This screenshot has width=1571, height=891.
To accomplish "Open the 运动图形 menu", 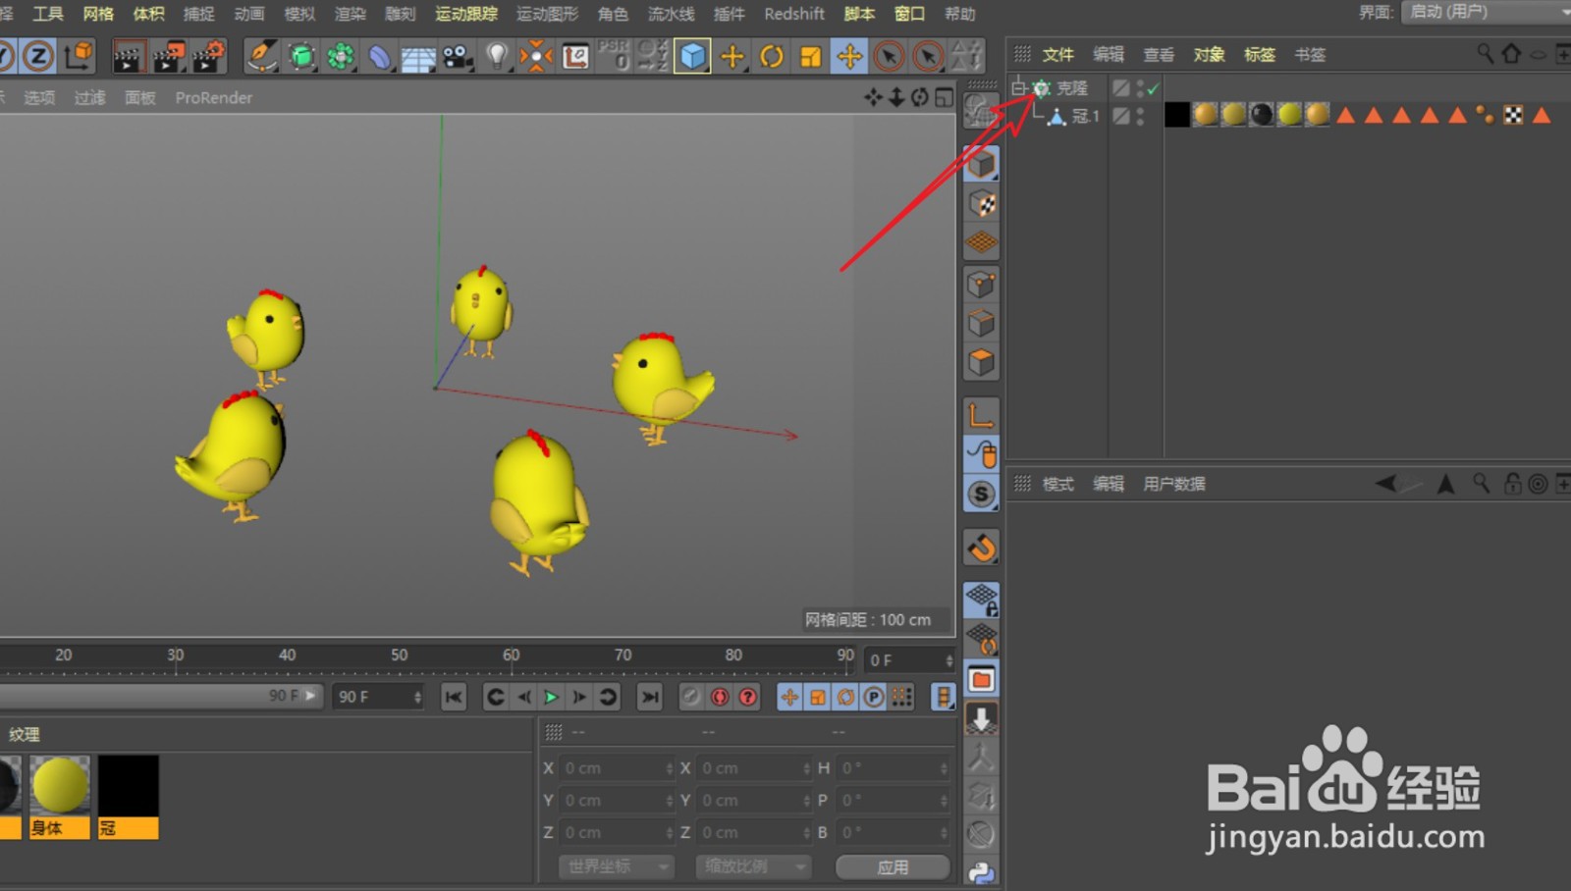I will (547, 14).
